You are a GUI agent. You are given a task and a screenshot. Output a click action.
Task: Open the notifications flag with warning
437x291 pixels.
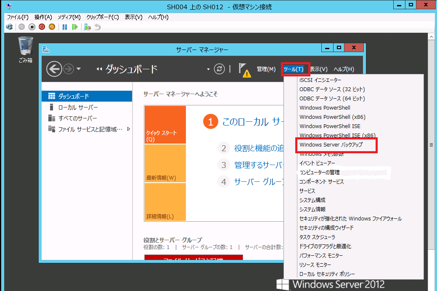coord(244,70)
